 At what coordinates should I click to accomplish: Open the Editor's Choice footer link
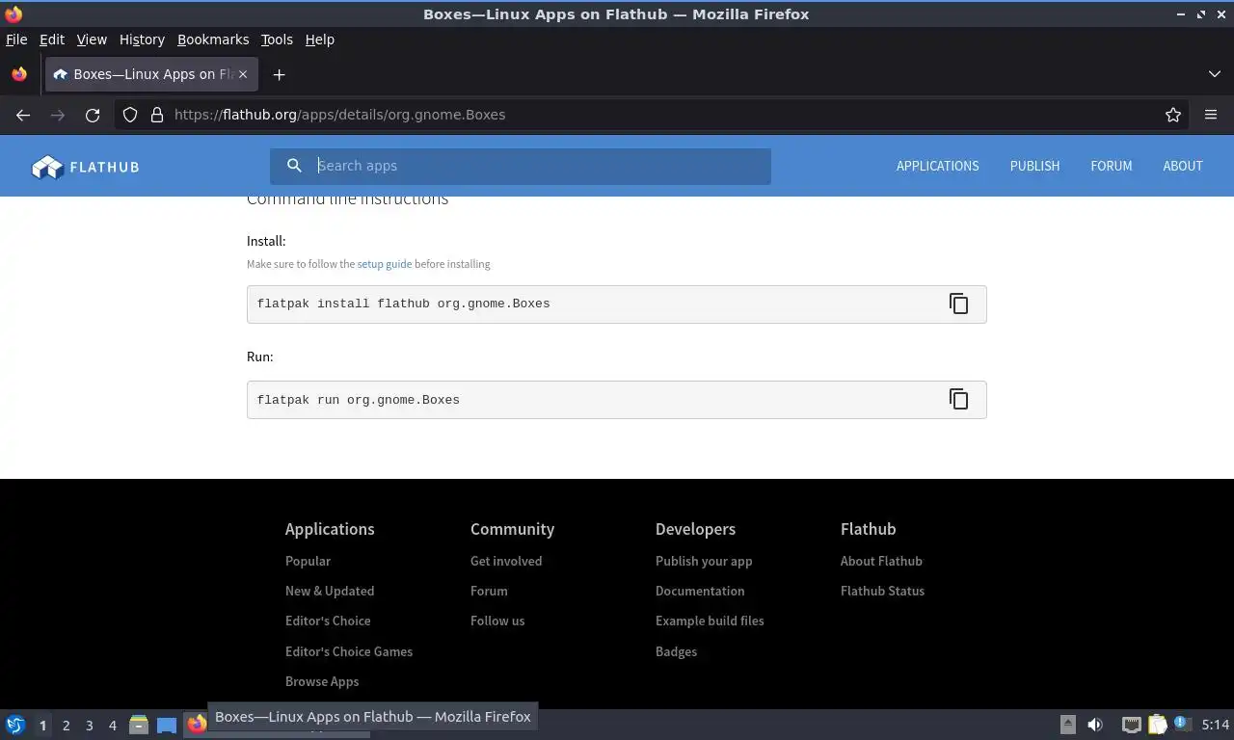(328, 621)
